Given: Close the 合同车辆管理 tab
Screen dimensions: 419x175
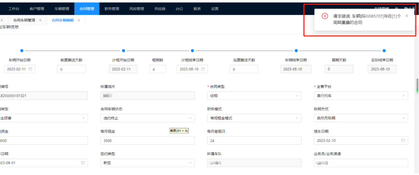Looking at the screenshot, I should 40,20.
